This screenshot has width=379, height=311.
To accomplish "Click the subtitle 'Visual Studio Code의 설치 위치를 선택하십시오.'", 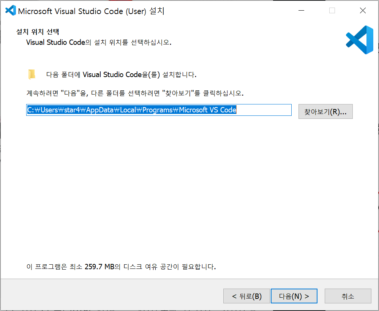I will pyautogui.click(x=99, y=42).
